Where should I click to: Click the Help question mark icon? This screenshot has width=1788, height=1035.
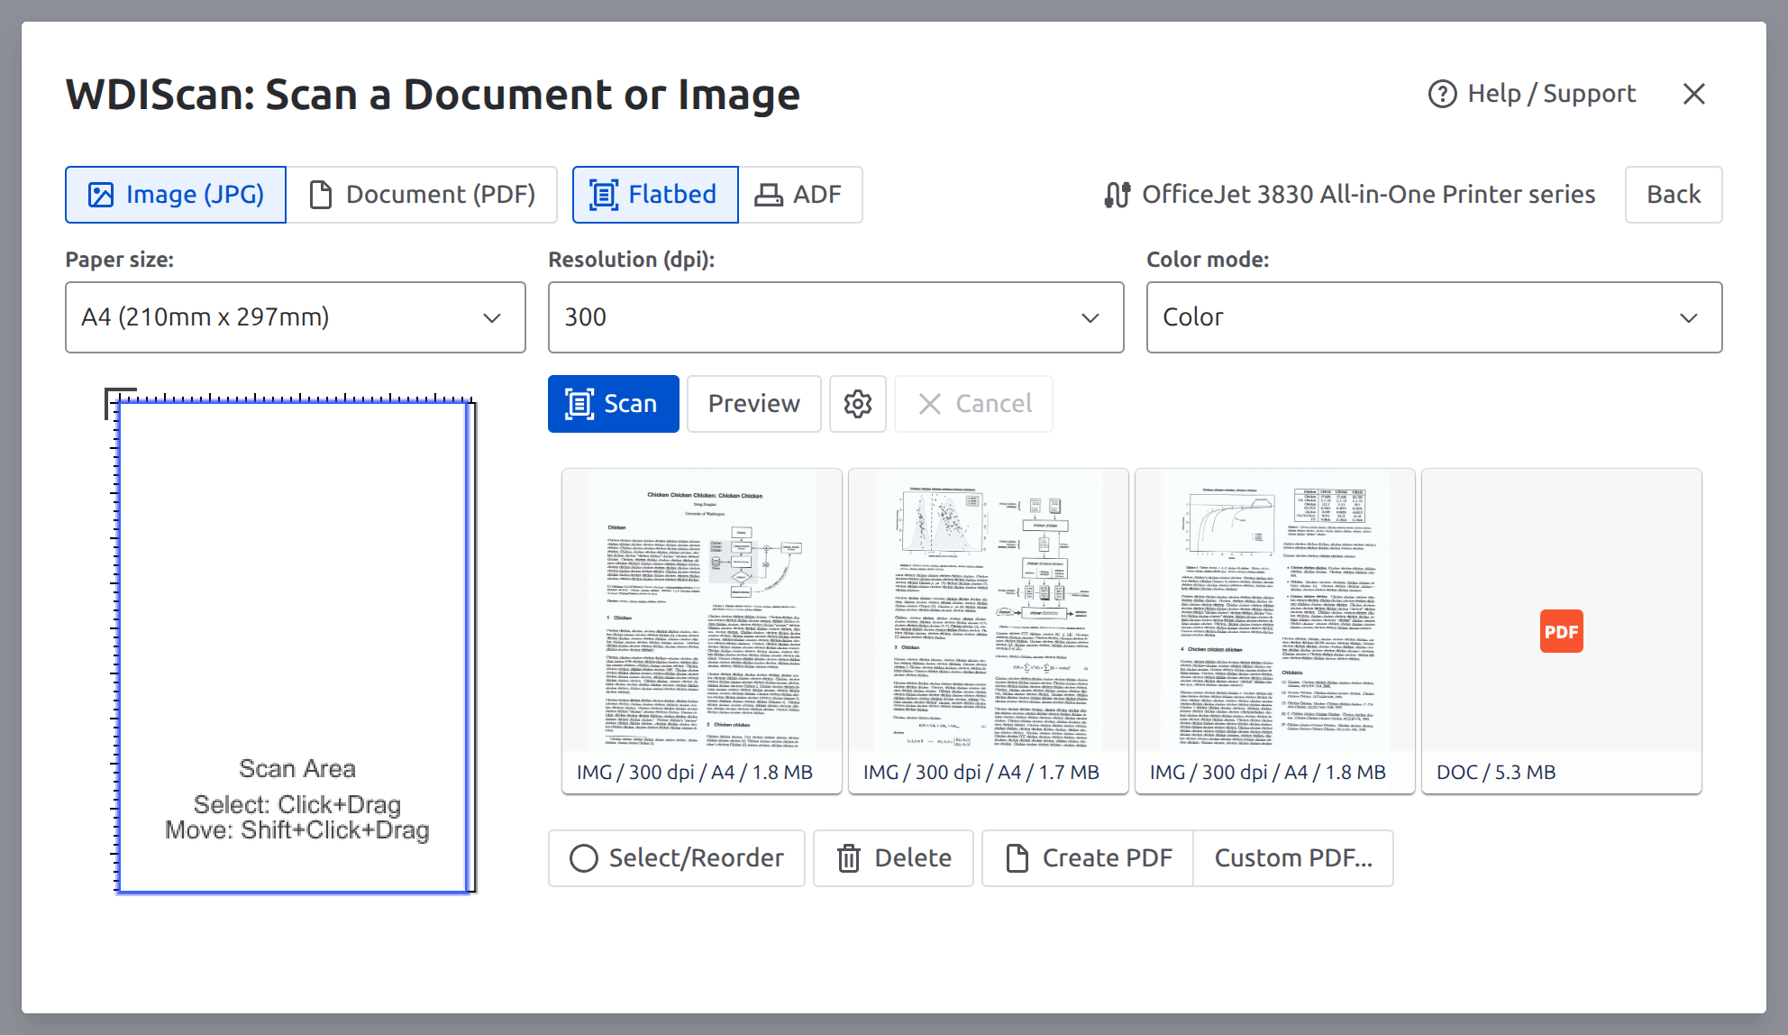tap(1442, 94)
